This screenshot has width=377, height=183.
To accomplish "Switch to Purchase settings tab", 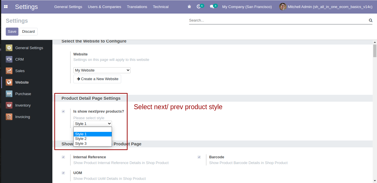I will (x=27, y=94).
